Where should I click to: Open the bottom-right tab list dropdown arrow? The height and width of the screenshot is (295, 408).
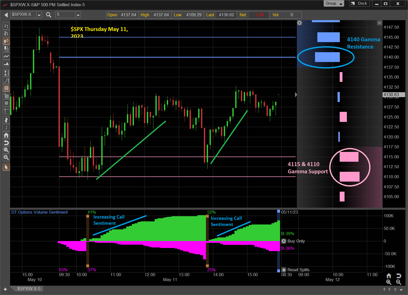pyautogui.click(x=401, y=290)
